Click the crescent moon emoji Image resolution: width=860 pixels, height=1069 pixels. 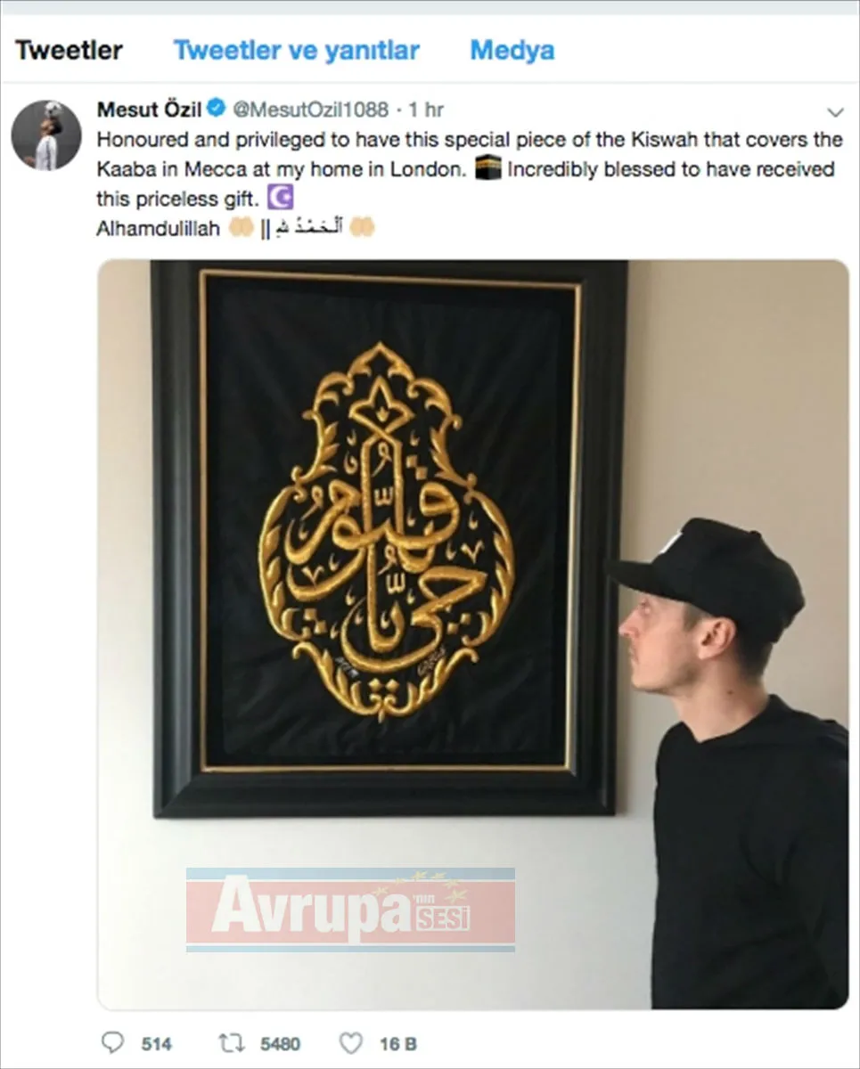click(x=280, y=199)
